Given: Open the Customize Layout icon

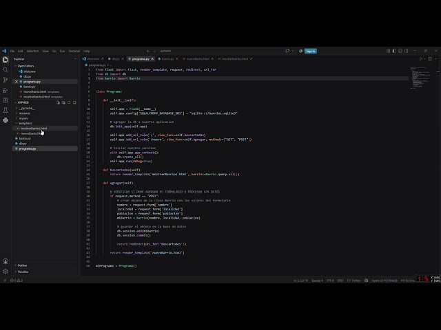Looking at the screenshot, I should tap(388, 51).
